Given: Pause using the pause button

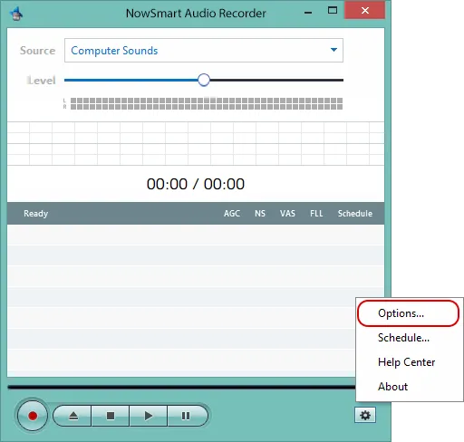Looking at the screenshot, I should pyautogui.click(x=187, y=416).
